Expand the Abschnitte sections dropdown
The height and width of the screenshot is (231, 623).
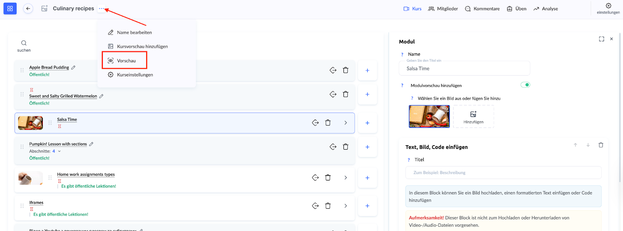pos(59,151)
